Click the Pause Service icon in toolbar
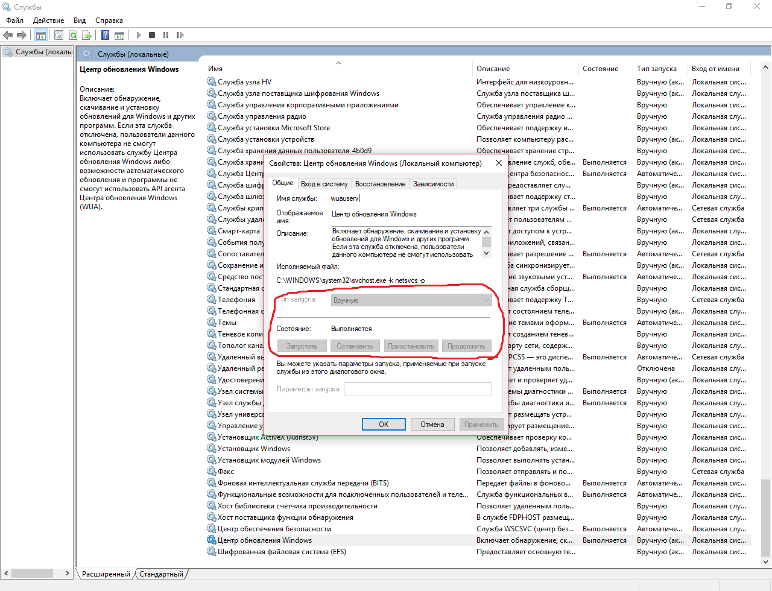Image resolution: width=772 pixels, height=591 pixels. coord(166,35)
